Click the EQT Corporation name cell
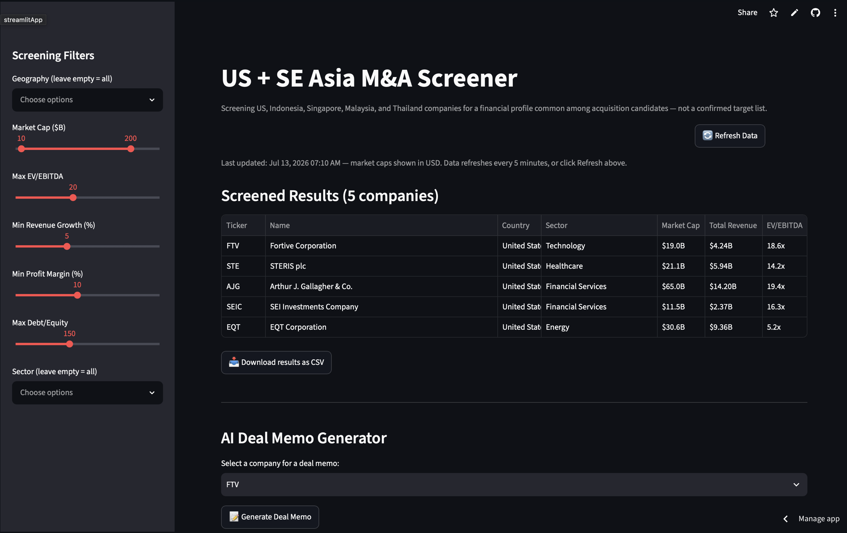The width and height of the screenshot is (847, 533). 381,327
